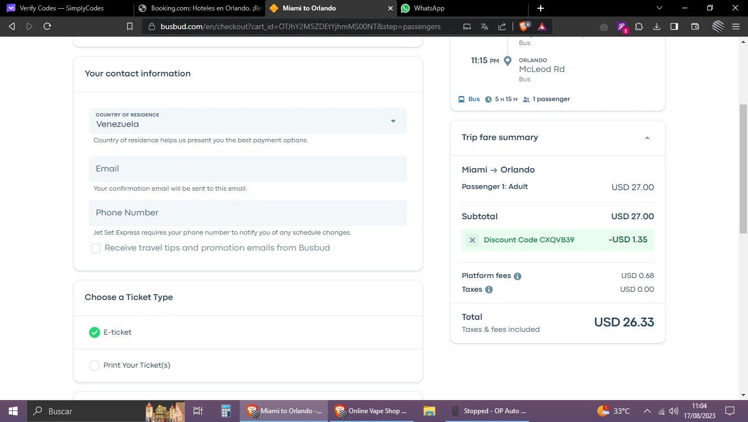Open Online Vape Shop taskbar window
This screenshot has height=422, width=748.
click(372, 411)
